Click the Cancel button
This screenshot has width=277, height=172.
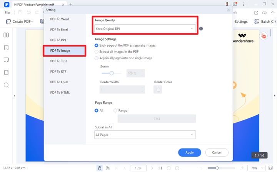pos(217,152)
